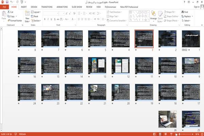Collapse the ribbon arrow

coord(202,25)
